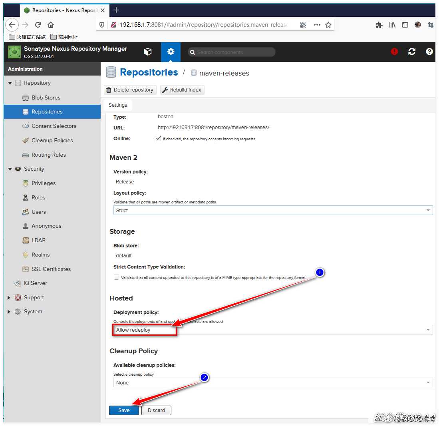Open Content Selectors in sidebar
The image size is (439, 426).
[x=54, y=126]
